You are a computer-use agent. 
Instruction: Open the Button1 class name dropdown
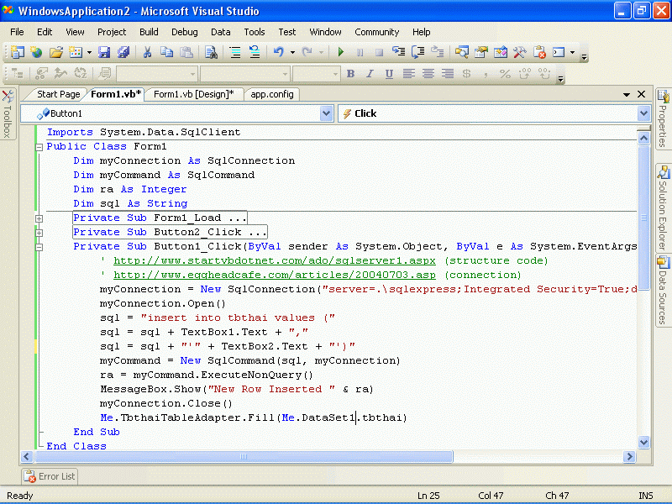point(326,113)
